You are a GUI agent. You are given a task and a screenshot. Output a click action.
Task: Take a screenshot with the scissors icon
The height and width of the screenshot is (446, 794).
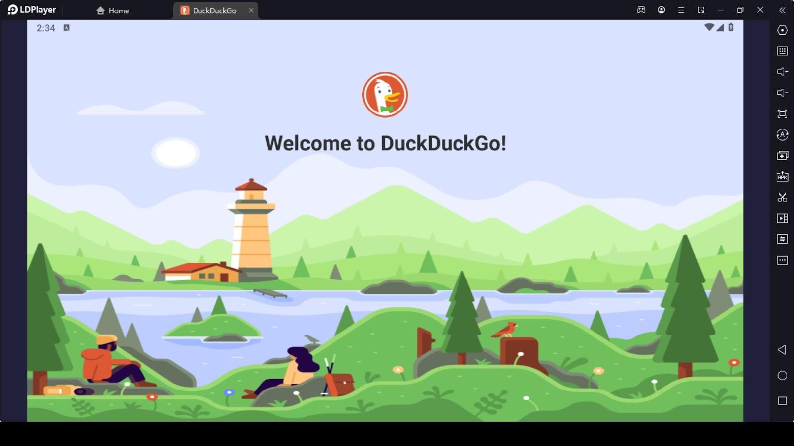pos(782,197)
